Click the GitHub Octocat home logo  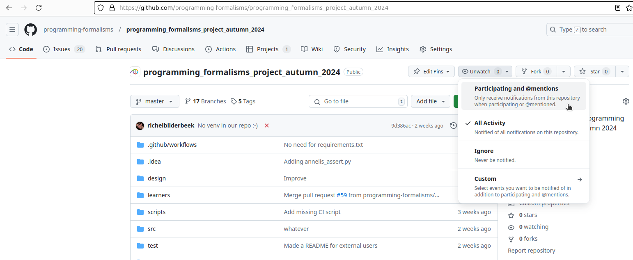tap(30, 30)
